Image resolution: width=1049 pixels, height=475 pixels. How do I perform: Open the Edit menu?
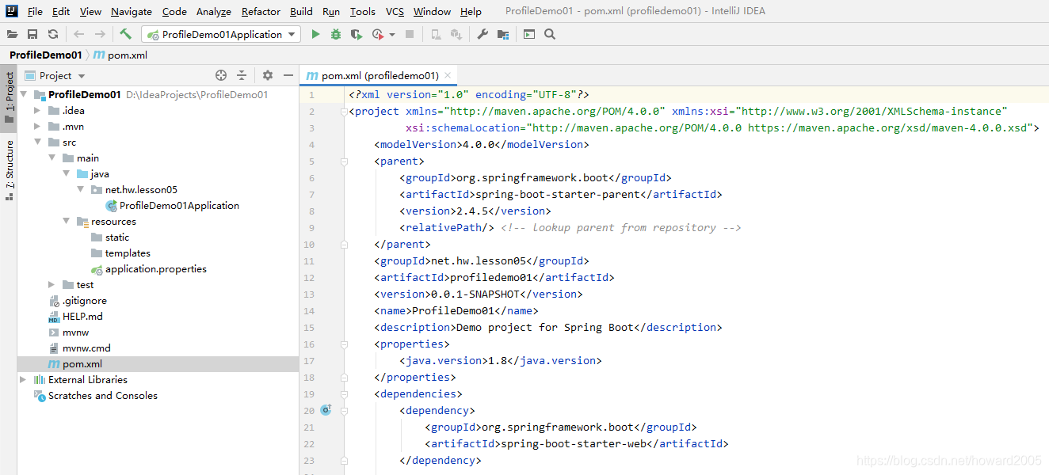click(61, 11)
